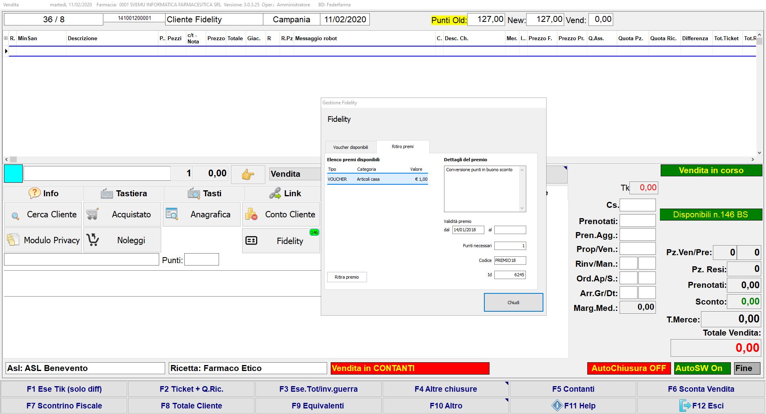Click the cyan color square

pyautogui.click(x=13, y=174)
